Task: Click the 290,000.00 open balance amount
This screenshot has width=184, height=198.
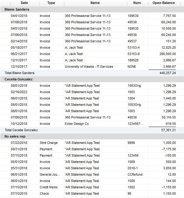Action: (x=166, y=54)
